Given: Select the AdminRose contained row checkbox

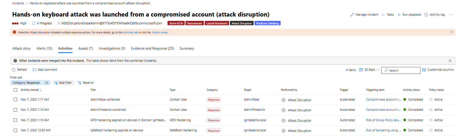Looking at the screenshot, I should click(15, 99).
